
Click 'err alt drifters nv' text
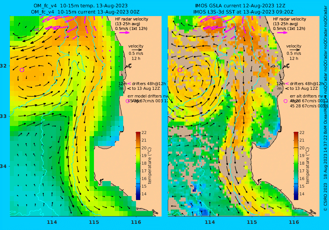307,96
